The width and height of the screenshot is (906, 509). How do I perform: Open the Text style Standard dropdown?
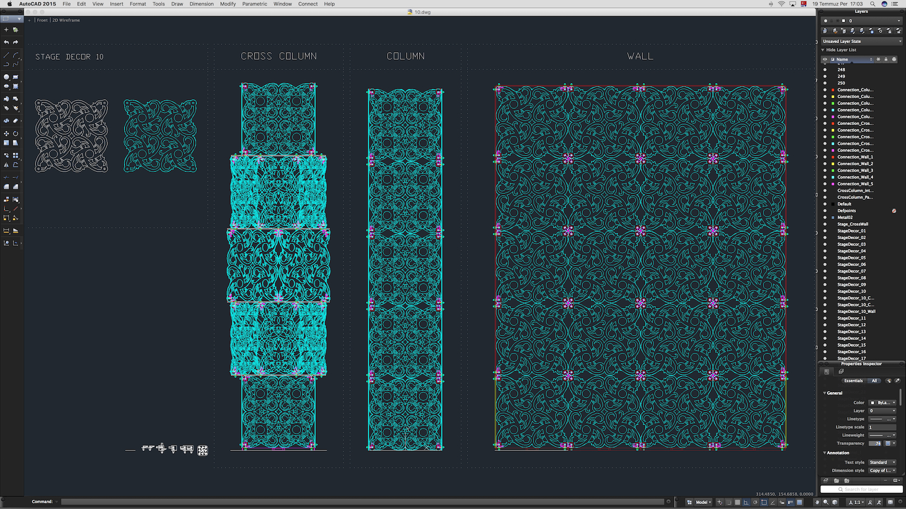(x=882, y=462)
